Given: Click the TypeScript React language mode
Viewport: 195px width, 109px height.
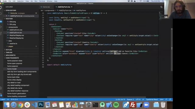Looking at the screenshot, I should coord(152,100).
